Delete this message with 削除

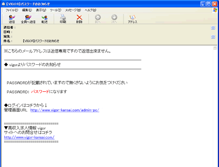[79, 19]
